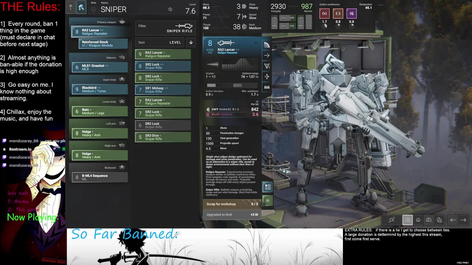Click the grid subsystems icon

[x=268, y=187]
